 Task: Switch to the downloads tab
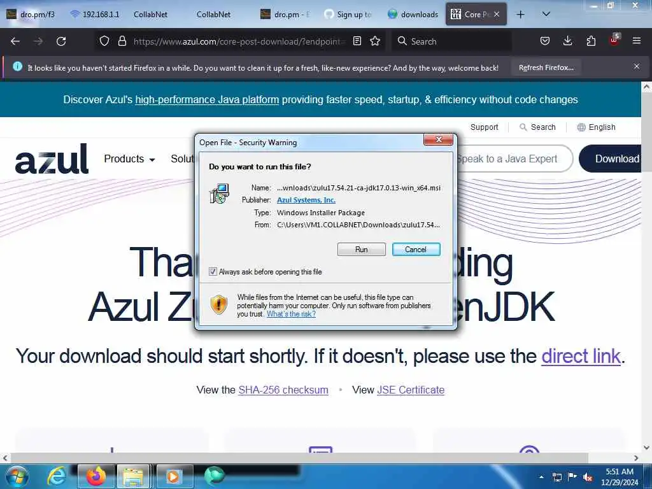413,15
